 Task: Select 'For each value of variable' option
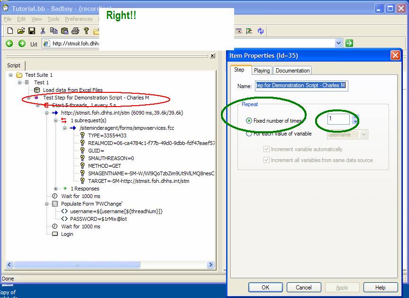[249, 134]
